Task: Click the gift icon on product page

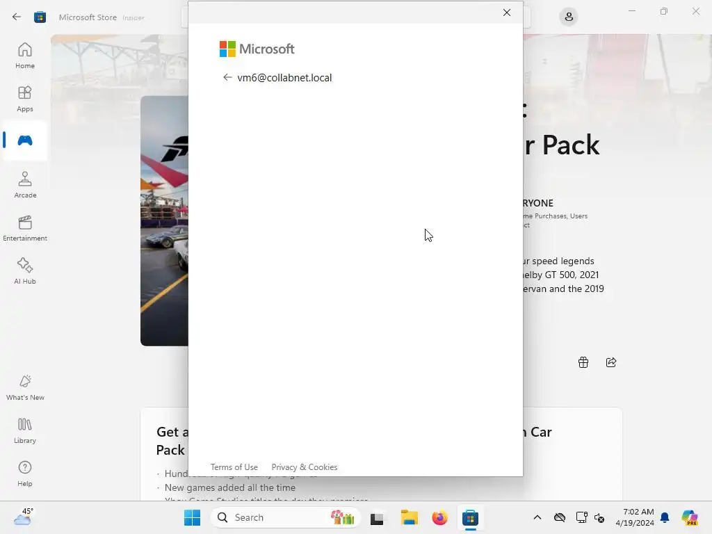Action: point(583,362)
